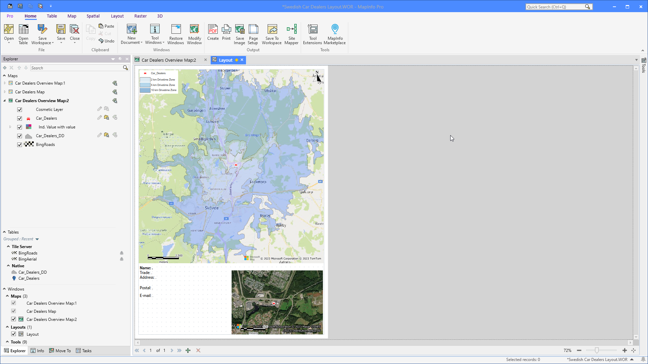648x364 pixels.
Task: Uncheck the BingRoads layer visibility
Action: [x=20, y=145]
